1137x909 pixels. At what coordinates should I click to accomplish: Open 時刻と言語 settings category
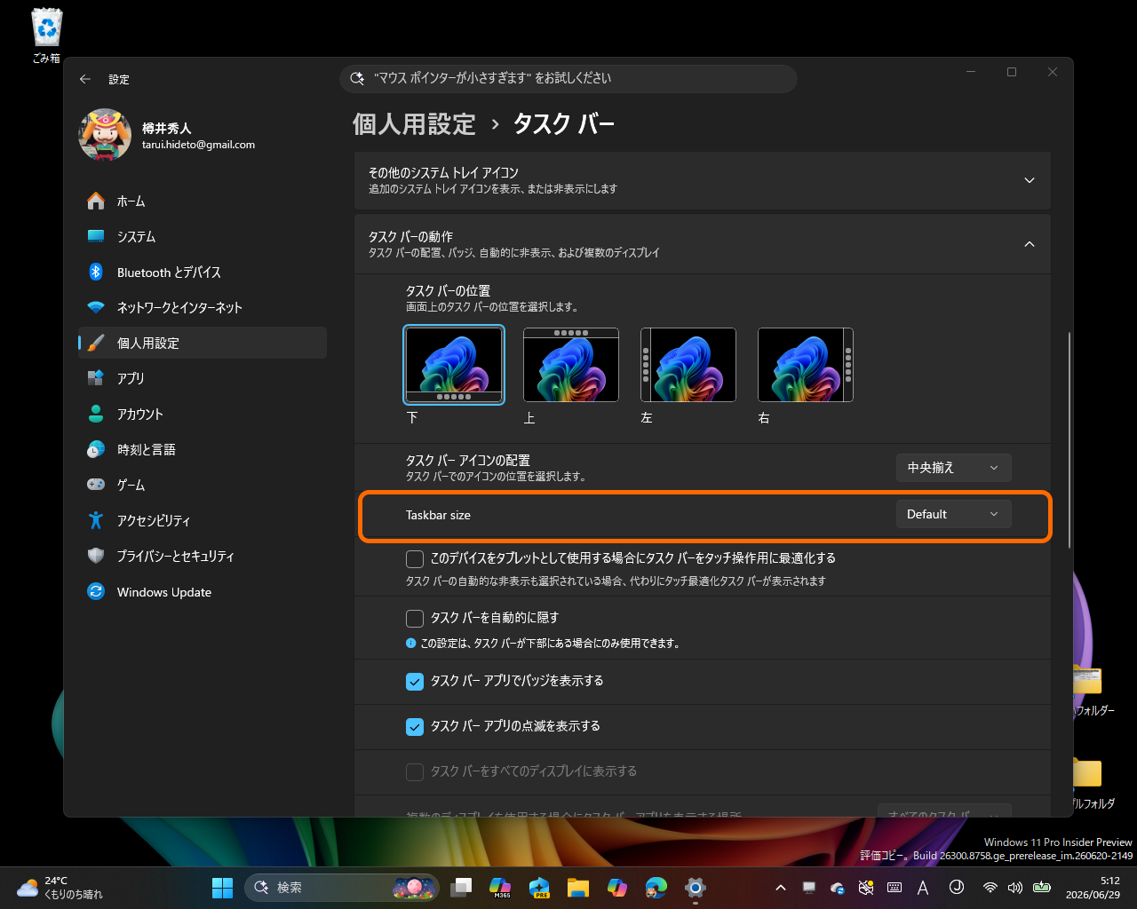tap(203, 450)
